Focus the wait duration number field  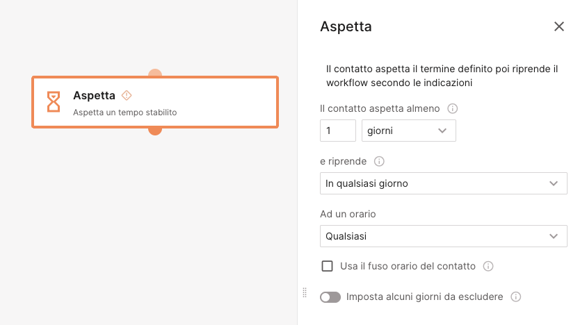coord(338,131)
